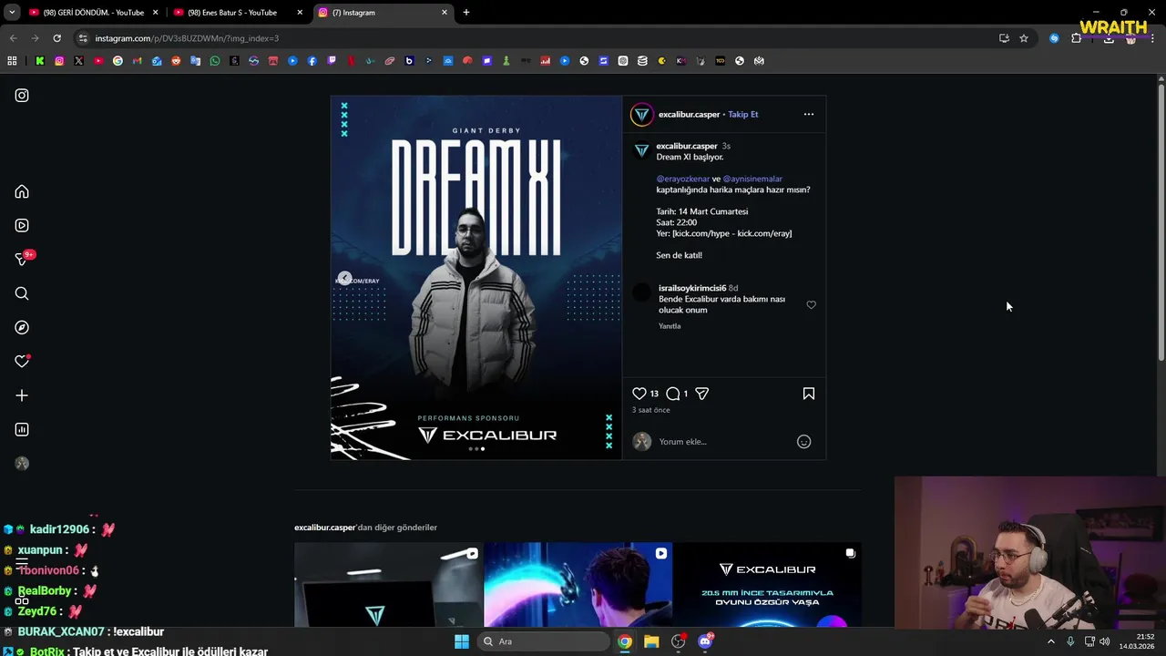The height and width of the screenshot is (656, 1166).
Task: Open 20.5 mm ince tasarım post thumbnail
Action: 768,585
